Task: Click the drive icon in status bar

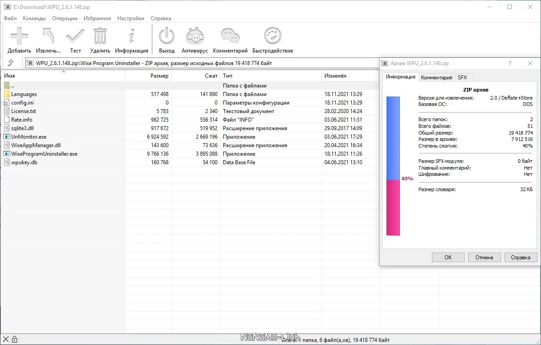Action: coord(6,340)
